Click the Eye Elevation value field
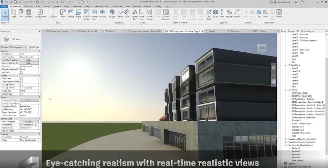The width and height of the screenshot is (328, 168). [x=29, y=109]
